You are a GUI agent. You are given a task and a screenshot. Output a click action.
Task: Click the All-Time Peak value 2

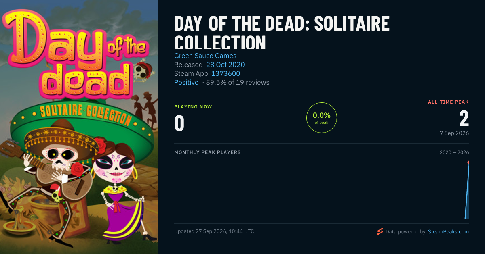[x=464, y=119]
